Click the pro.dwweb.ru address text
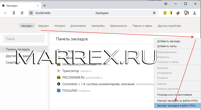201x110 pixels. (x=94, y=78)
